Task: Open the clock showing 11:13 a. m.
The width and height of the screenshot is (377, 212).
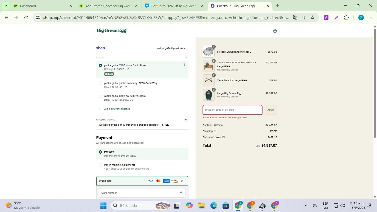Action: (x=357, y=206)
